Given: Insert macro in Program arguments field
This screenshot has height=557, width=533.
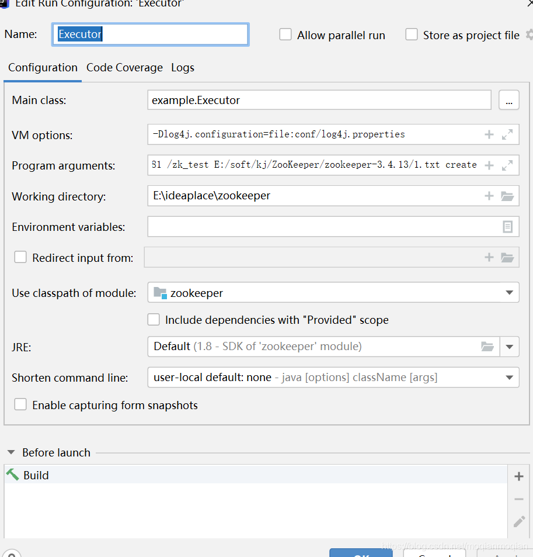Looking at the screenshot, I should (489, 165).
